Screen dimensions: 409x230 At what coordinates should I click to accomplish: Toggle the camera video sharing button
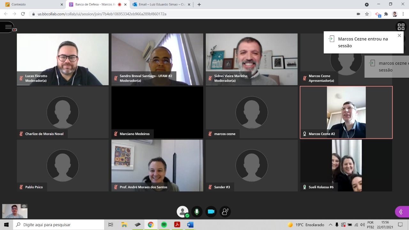coord(211,211)
